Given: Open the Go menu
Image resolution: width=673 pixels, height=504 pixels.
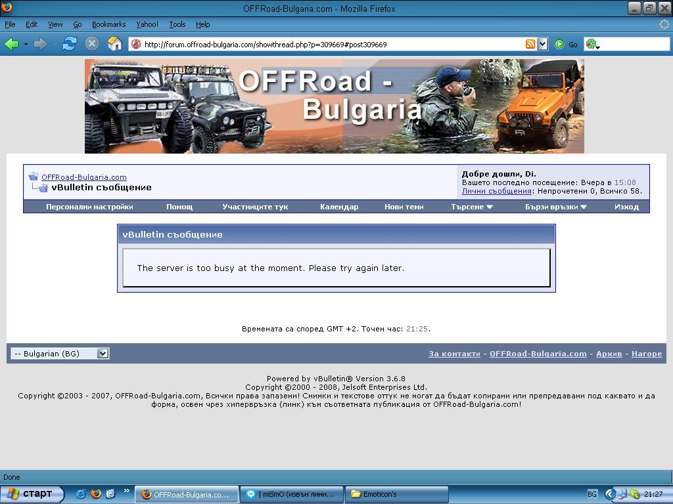Looking at the screenshot, I should pyautogui.click(x=78, y=24).
